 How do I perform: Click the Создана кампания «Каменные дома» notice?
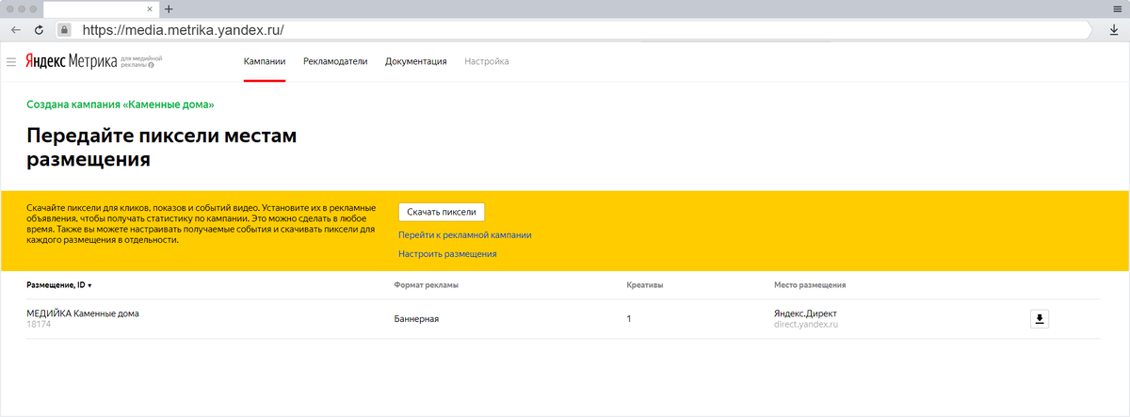121,104
